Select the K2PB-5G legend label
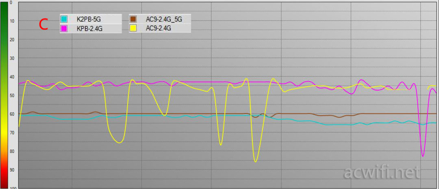Image resolution: width=439 pixels, height=189 pixels. (87, 19)
